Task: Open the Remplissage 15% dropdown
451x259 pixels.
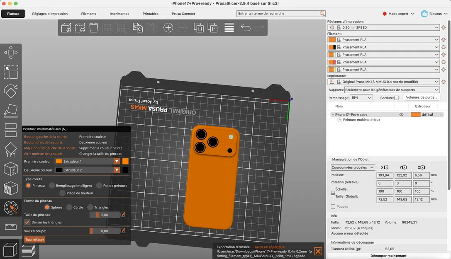Action: (x=361, y=98)
